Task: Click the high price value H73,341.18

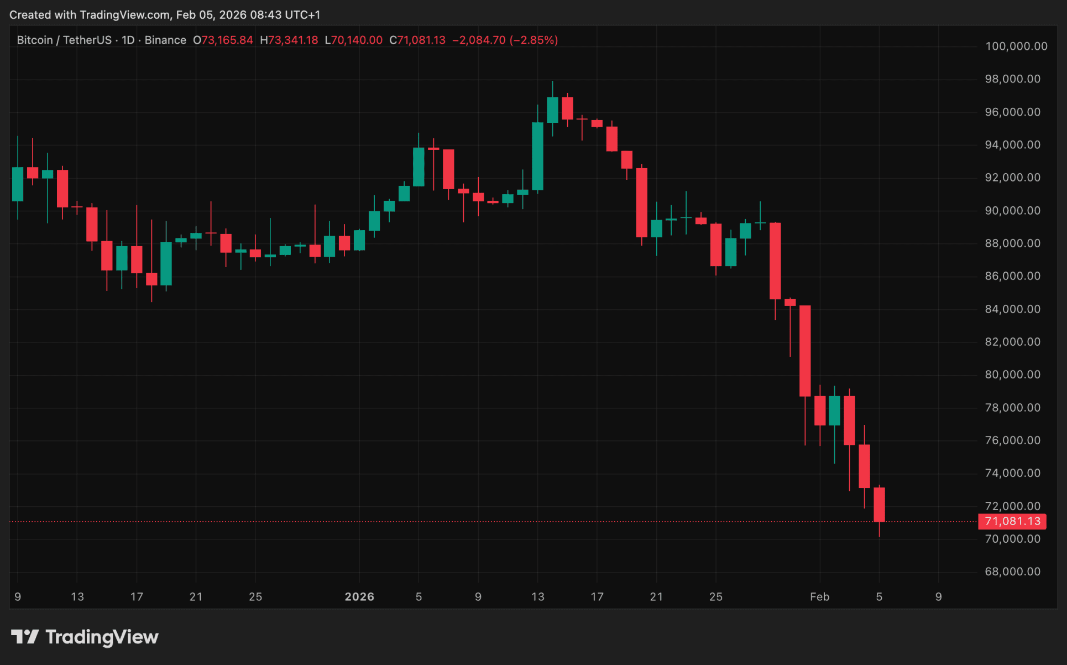Action: [289, 40]
